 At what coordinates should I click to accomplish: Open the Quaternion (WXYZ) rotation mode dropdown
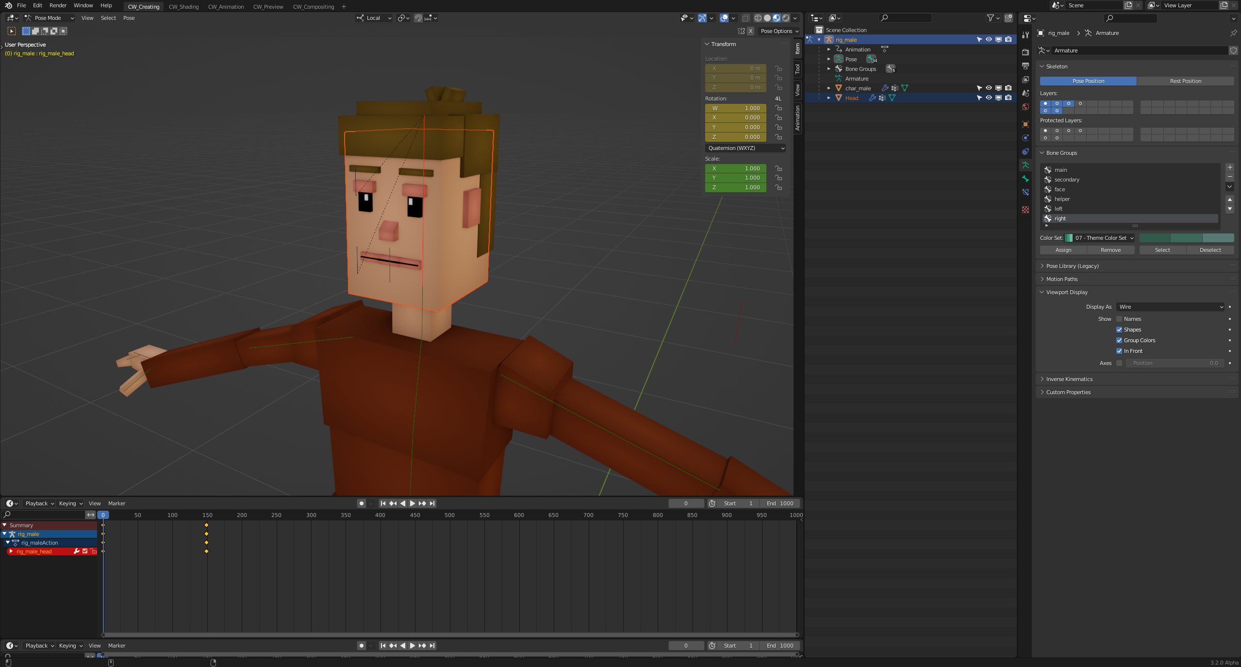pos(745,148)
